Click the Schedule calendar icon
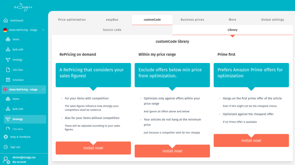295x165 pixels. pos(8,80)
